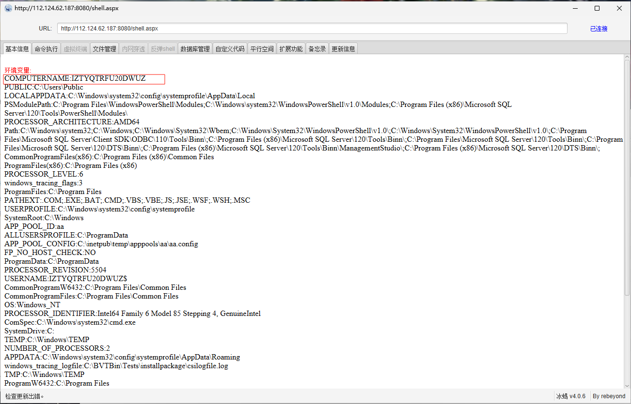631x404 pixels.
Task: Switch to the 命令执行 tab
Action: (x=47, y=49)
